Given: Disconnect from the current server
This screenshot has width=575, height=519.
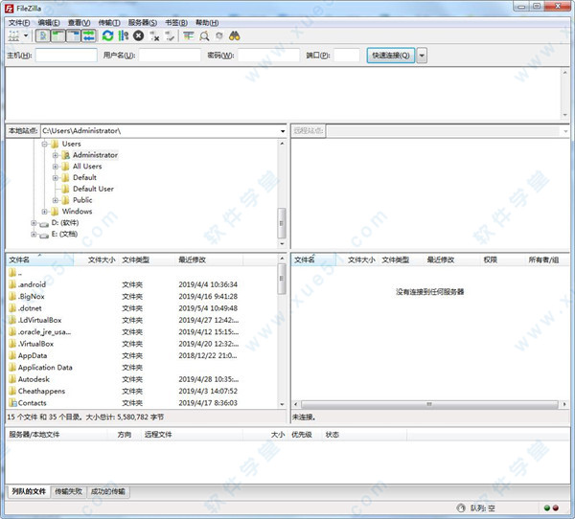Looking at the screenshot, I should point(154,36).
